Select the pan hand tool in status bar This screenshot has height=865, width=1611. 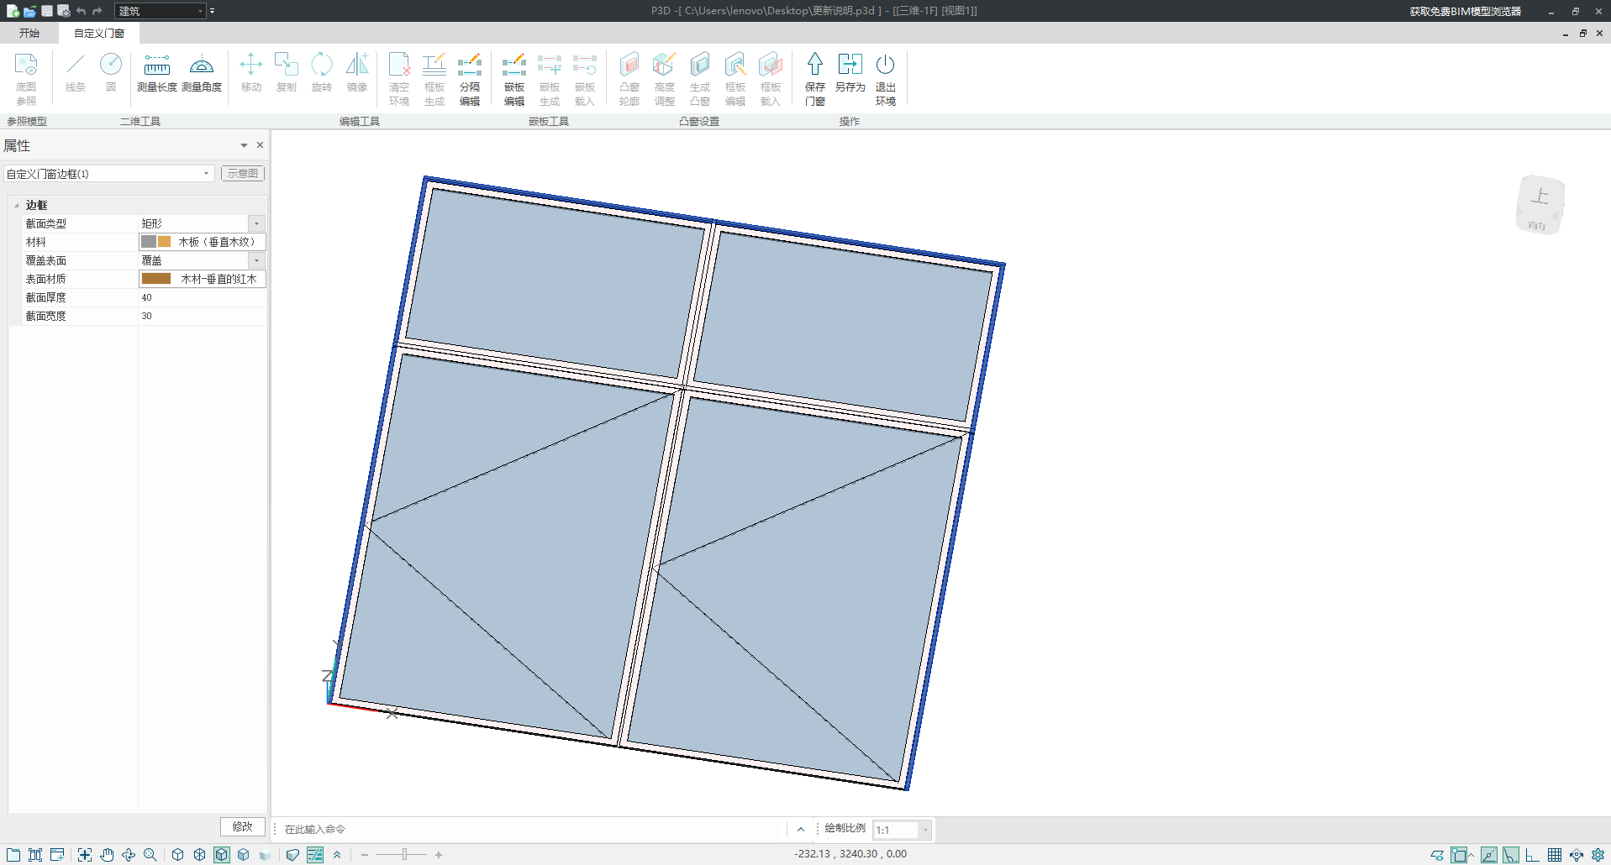[107, 855]
